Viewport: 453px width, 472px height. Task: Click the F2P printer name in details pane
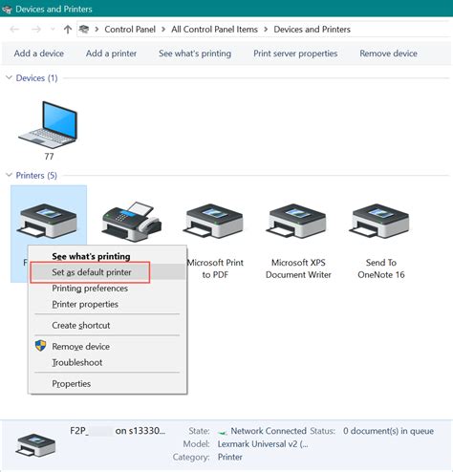[118, 431]
